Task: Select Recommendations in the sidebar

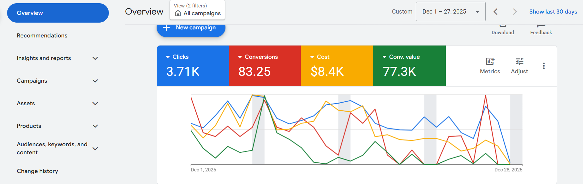Action: point(42,36)
